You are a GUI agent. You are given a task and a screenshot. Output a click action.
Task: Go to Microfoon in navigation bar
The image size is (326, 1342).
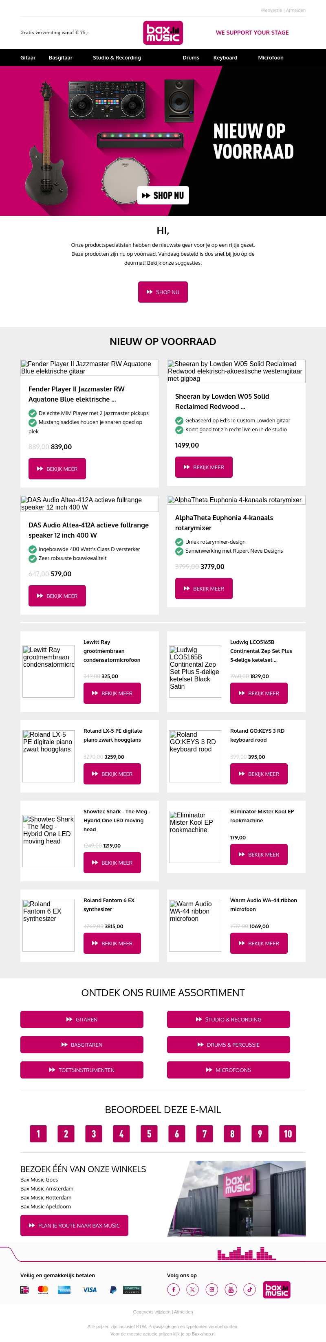pyautogui.click(x=271, y=58)
